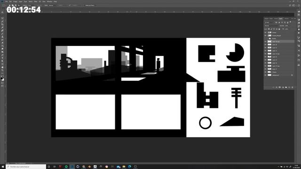Open Spotify from the taskbar
This screenshot has height=169, width=301.
coord(66,167)
